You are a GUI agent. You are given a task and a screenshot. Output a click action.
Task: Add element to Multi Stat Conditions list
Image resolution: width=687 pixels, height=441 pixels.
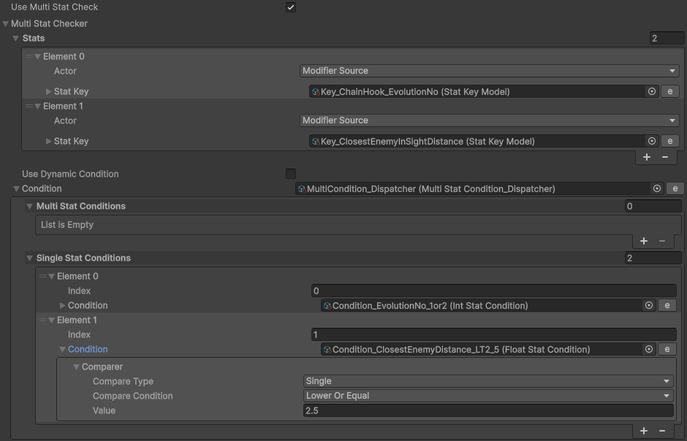click(x=644, y=241)
